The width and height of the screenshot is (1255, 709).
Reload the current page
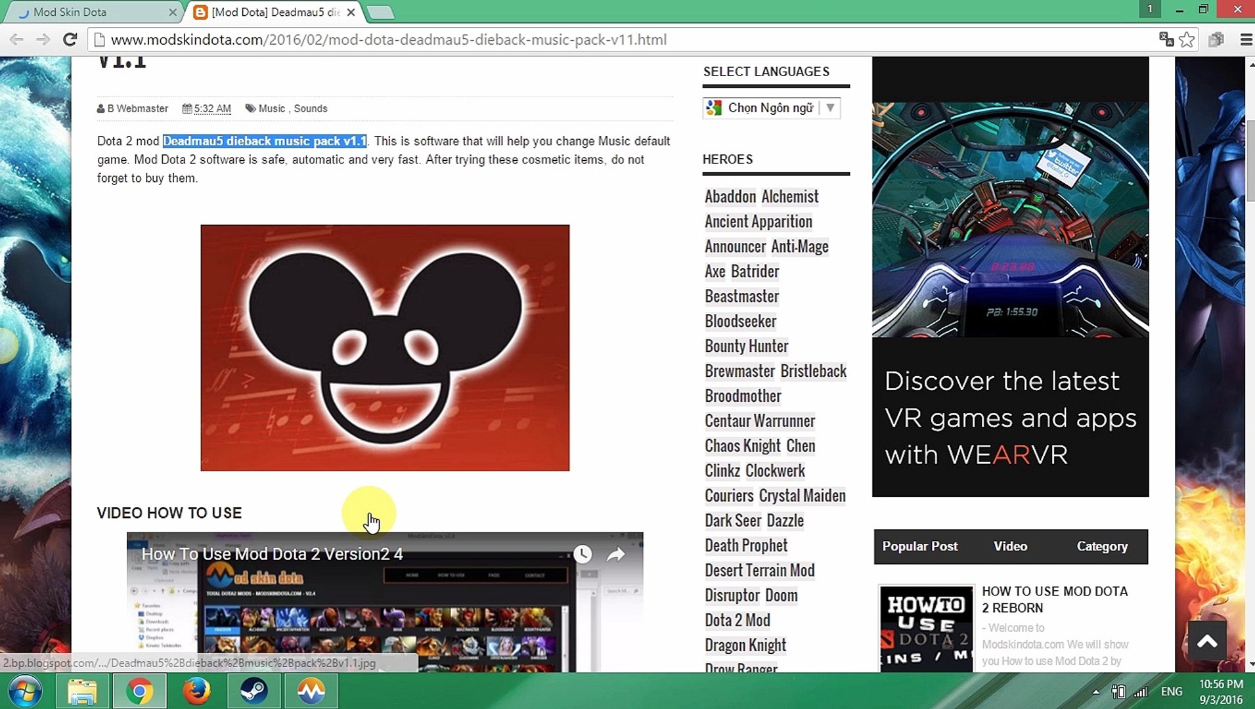click(x=70, y=39)
